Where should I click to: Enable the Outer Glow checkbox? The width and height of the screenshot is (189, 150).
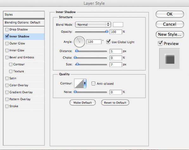[x=7, y=43]
